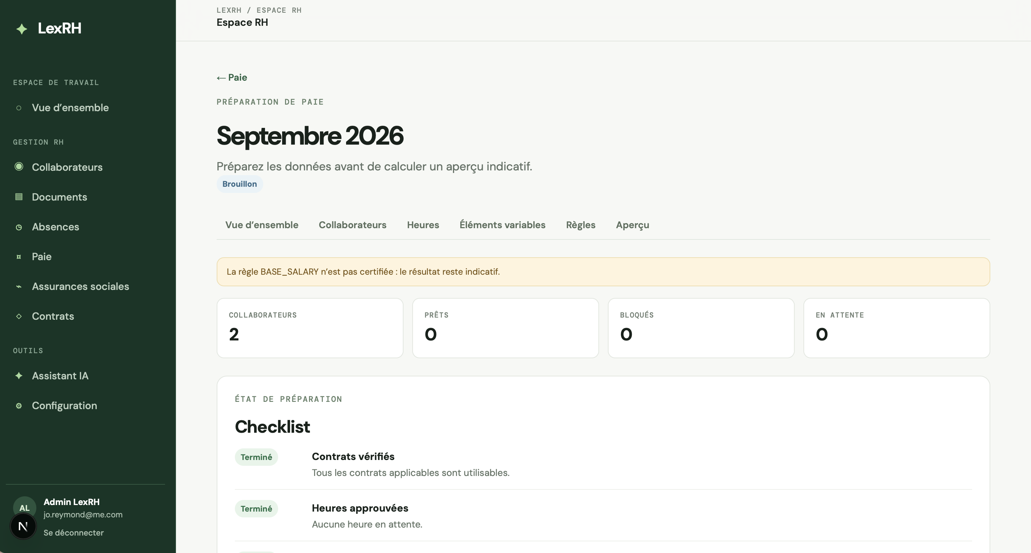Click the Assistant IA sparkle icon
Image resolution: width=1031 pixels, height=553 pixels.
coord(19,375)
